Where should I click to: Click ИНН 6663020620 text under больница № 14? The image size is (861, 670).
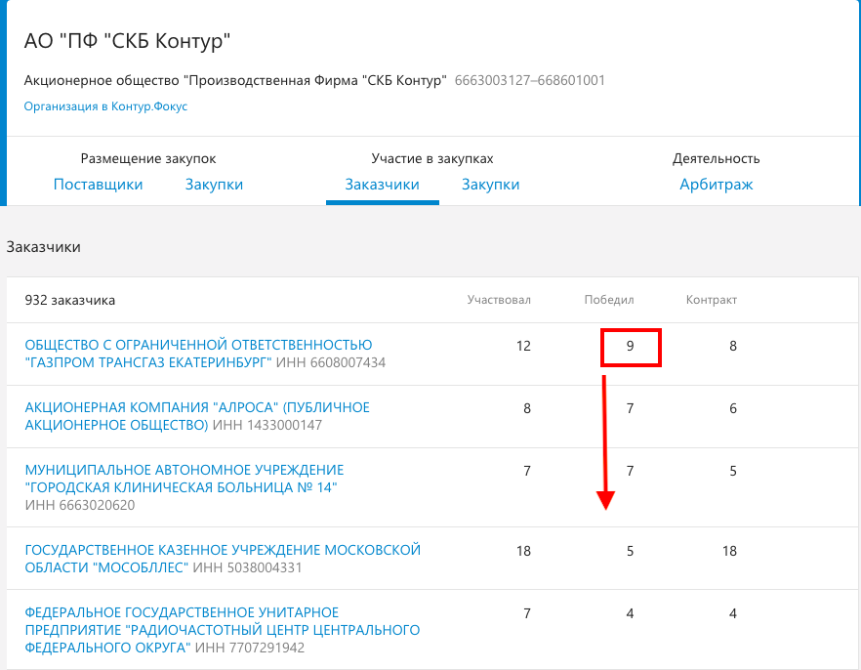click(x=80, y=505)
